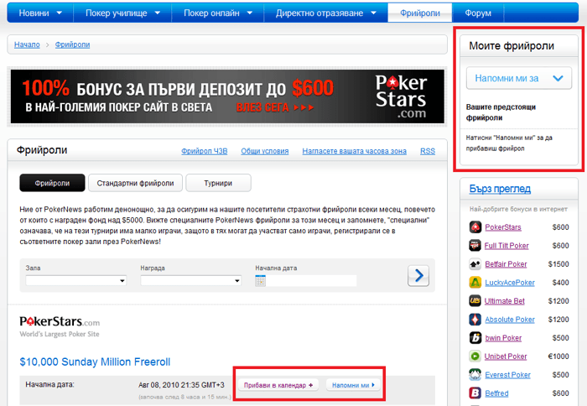587x406 pixels.
Task: Click the PokerStars 100% bonus banner
Action: tap(227, 96)
